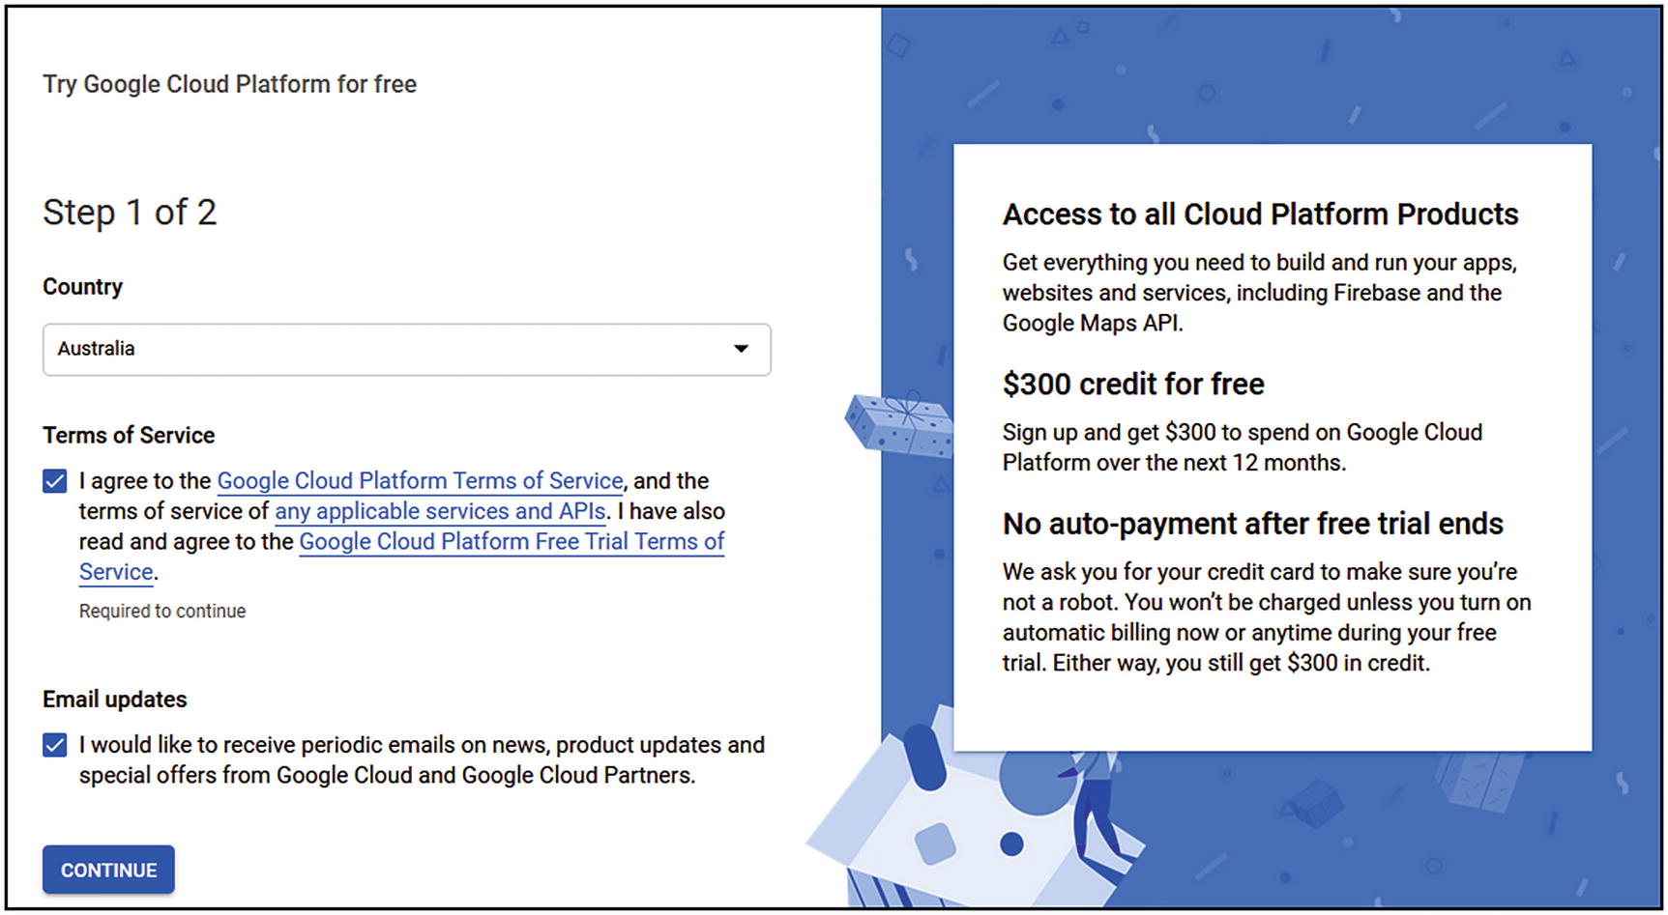Click the Terms of Service section label

129,436
